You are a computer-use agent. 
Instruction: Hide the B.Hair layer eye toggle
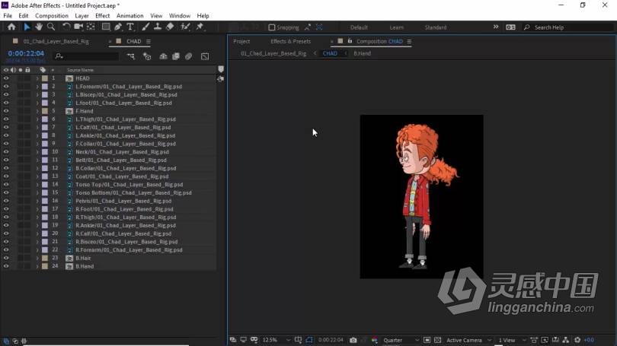6,258
